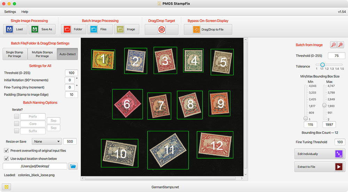Click the Edit Individually button
Image resolution: width=348 pixels, height=192 pixels.
(320, 154)
